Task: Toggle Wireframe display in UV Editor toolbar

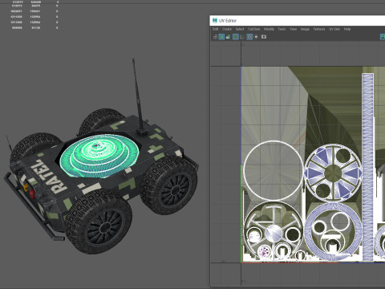Action: pos(215,37)
